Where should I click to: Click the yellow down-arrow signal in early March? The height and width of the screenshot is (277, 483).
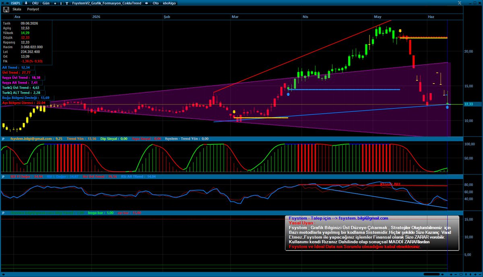point(234,112)
